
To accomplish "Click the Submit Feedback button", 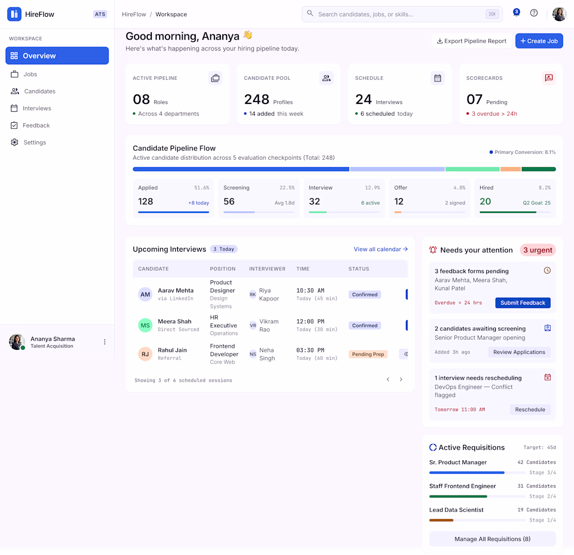I will coord(523,303).
